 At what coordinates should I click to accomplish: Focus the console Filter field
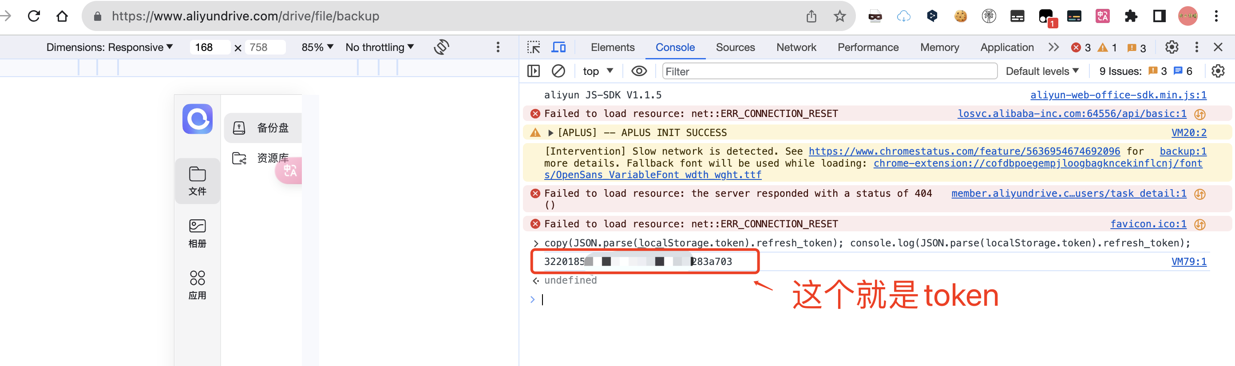tap(829, 71)
